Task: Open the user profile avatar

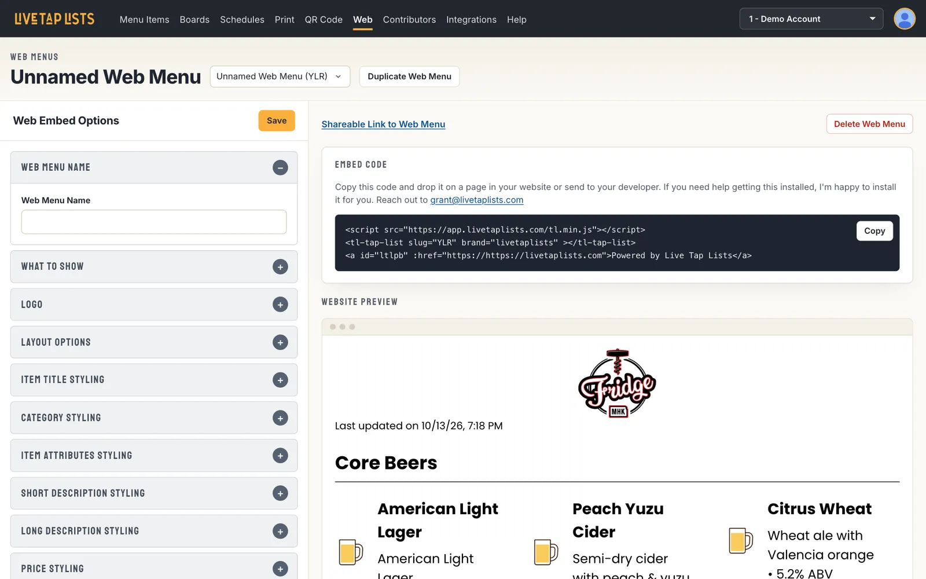Action: [904, 19]
